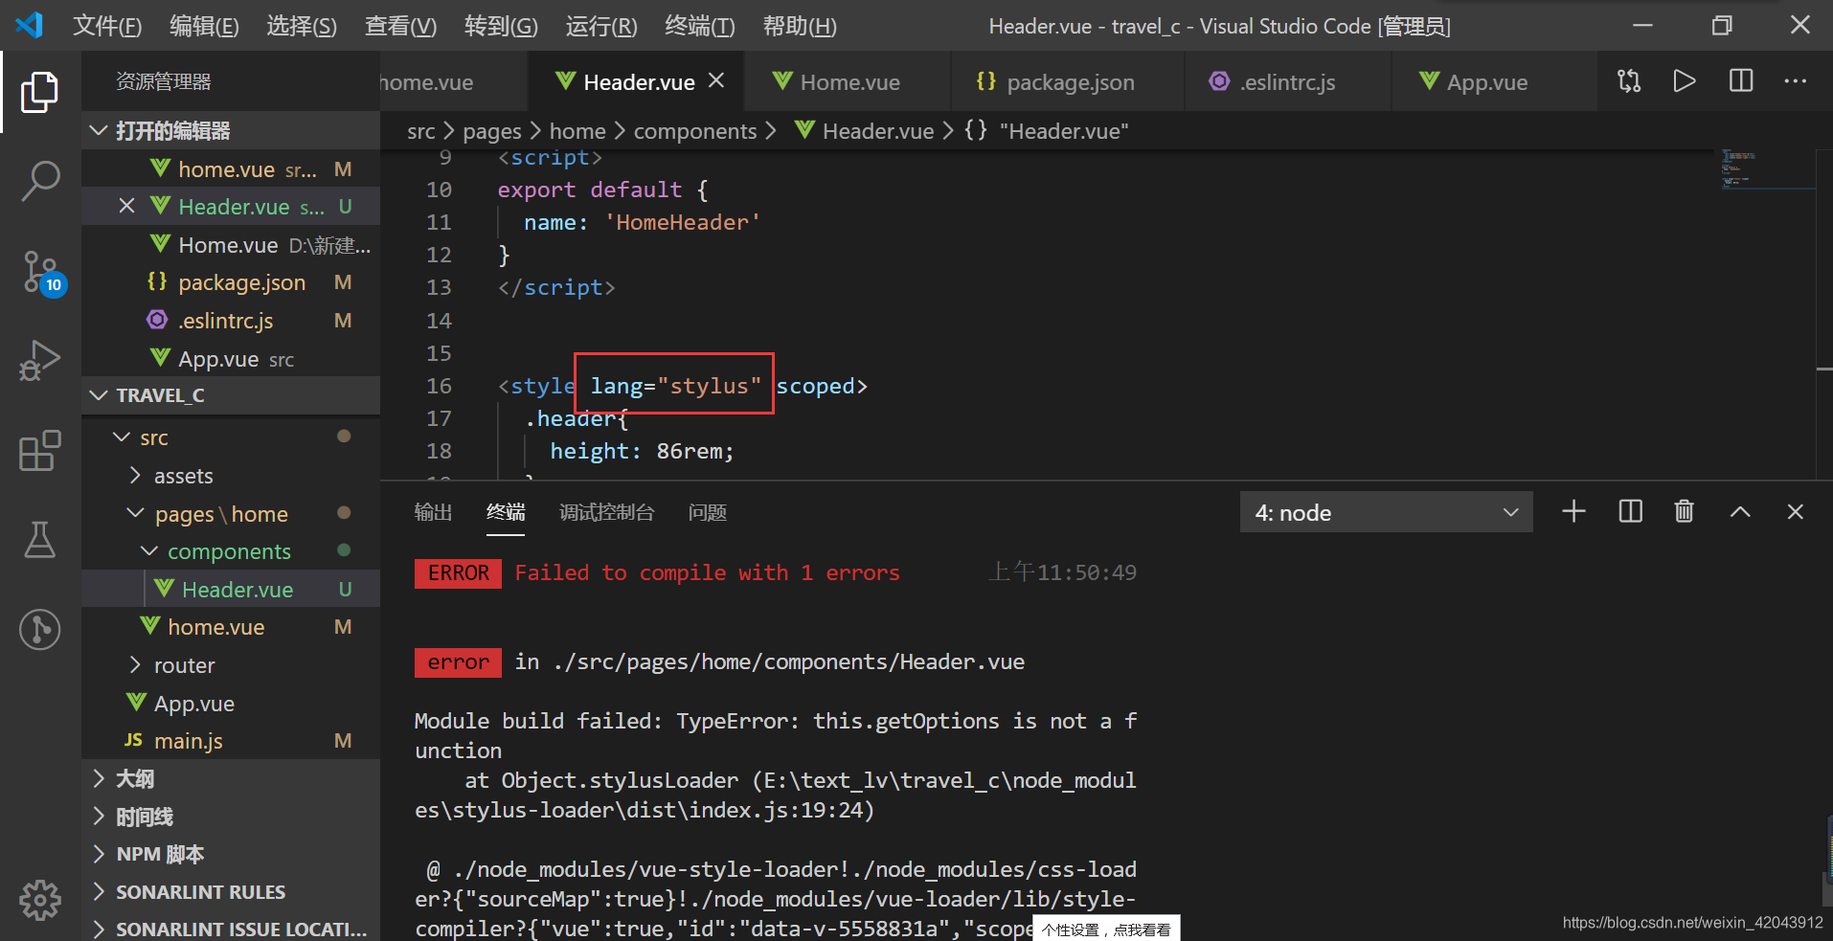
Task: Click the VS Code logo icon
Action: click(30, 25)
